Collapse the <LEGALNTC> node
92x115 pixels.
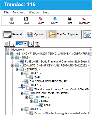coord(12,65)
